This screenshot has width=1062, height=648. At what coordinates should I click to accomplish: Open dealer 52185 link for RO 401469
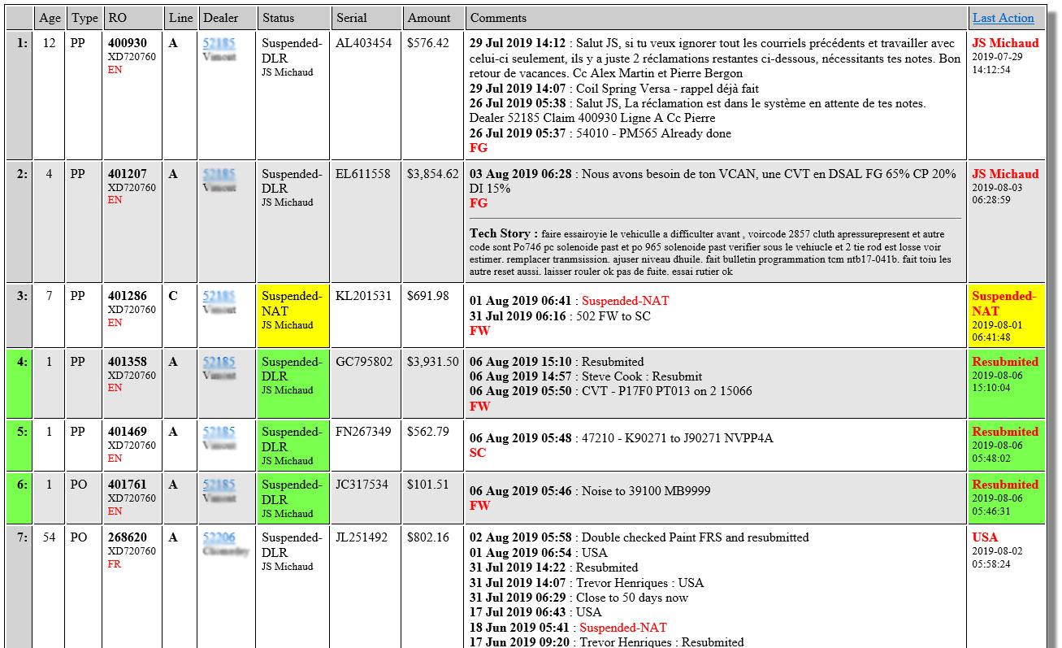[x=219, y=432]
